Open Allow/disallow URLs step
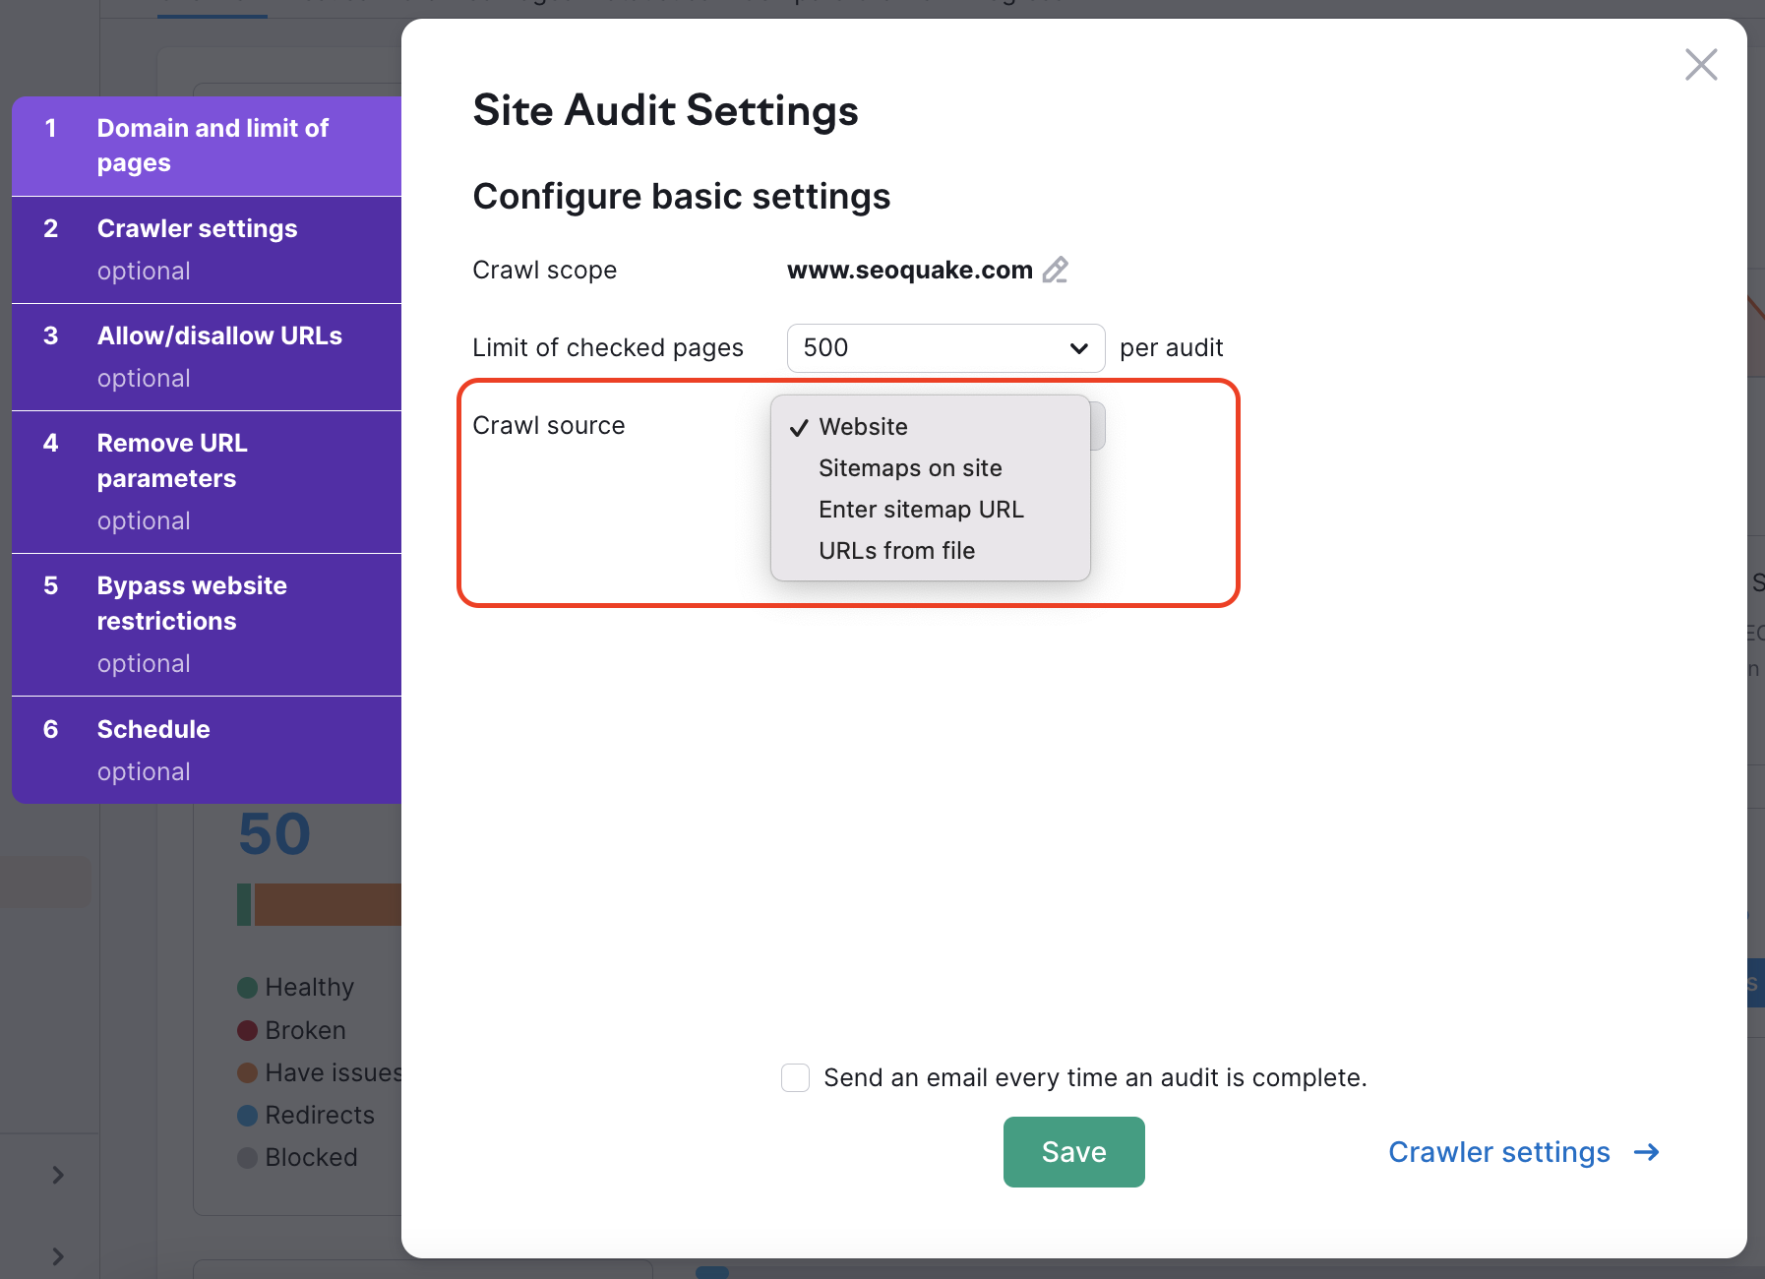 [207, 357]
